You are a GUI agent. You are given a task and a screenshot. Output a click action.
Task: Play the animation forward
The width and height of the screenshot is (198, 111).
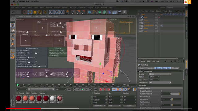(x=83, y=89)
